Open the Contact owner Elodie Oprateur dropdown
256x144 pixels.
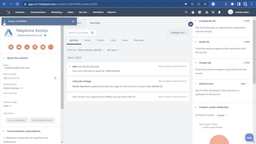(13, 88)
